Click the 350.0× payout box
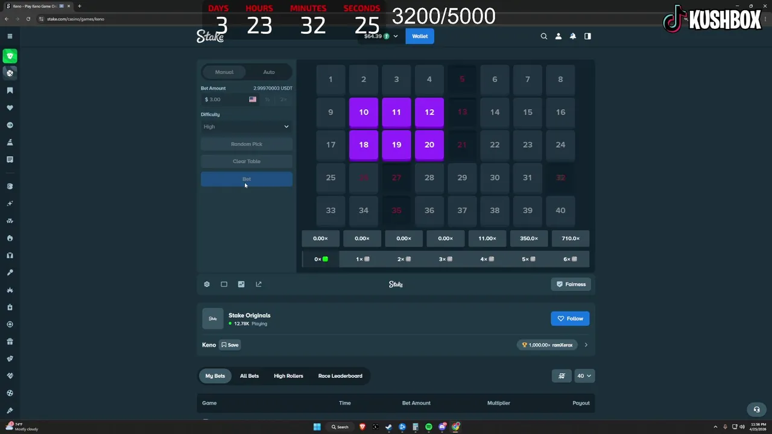 (529, 239)
